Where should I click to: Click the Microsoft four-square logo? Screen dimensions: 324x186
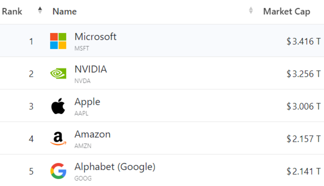58,41
